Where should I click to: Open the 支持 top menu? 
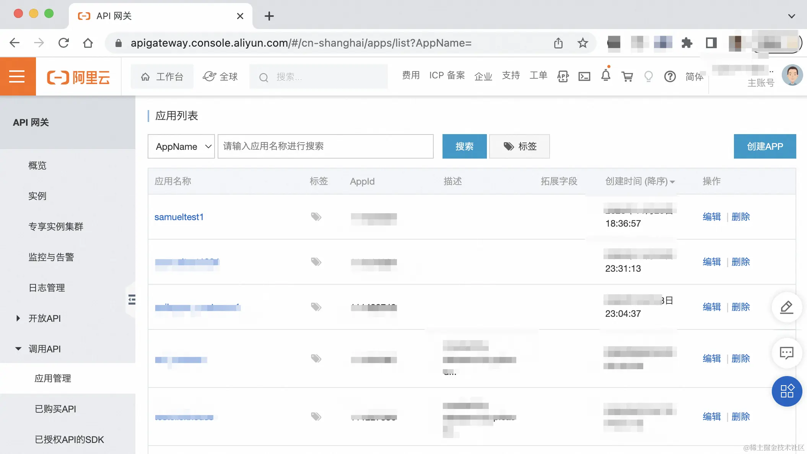(x=511, y=75)
